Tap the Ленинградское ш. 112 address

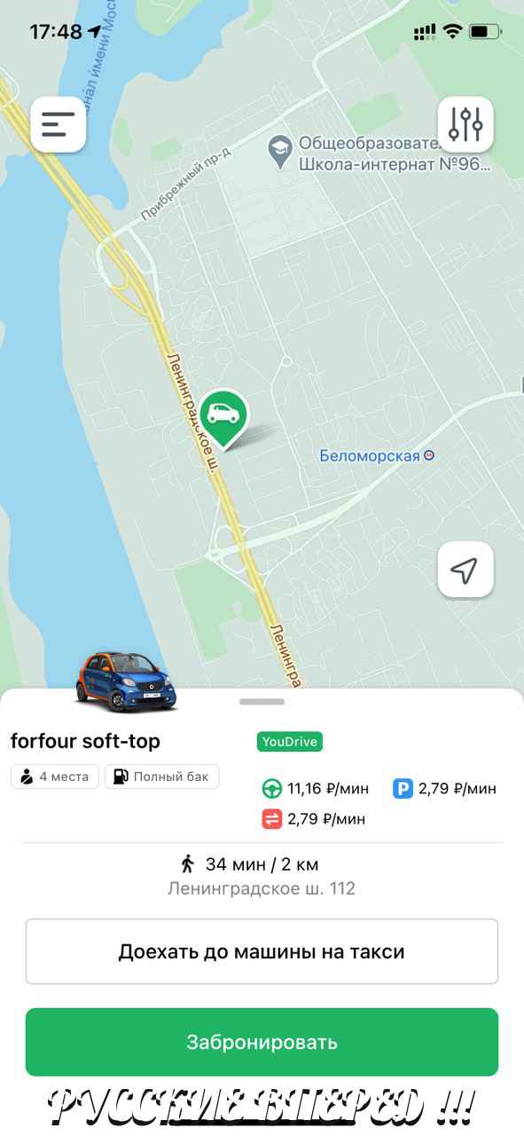(x=262, y=888)
